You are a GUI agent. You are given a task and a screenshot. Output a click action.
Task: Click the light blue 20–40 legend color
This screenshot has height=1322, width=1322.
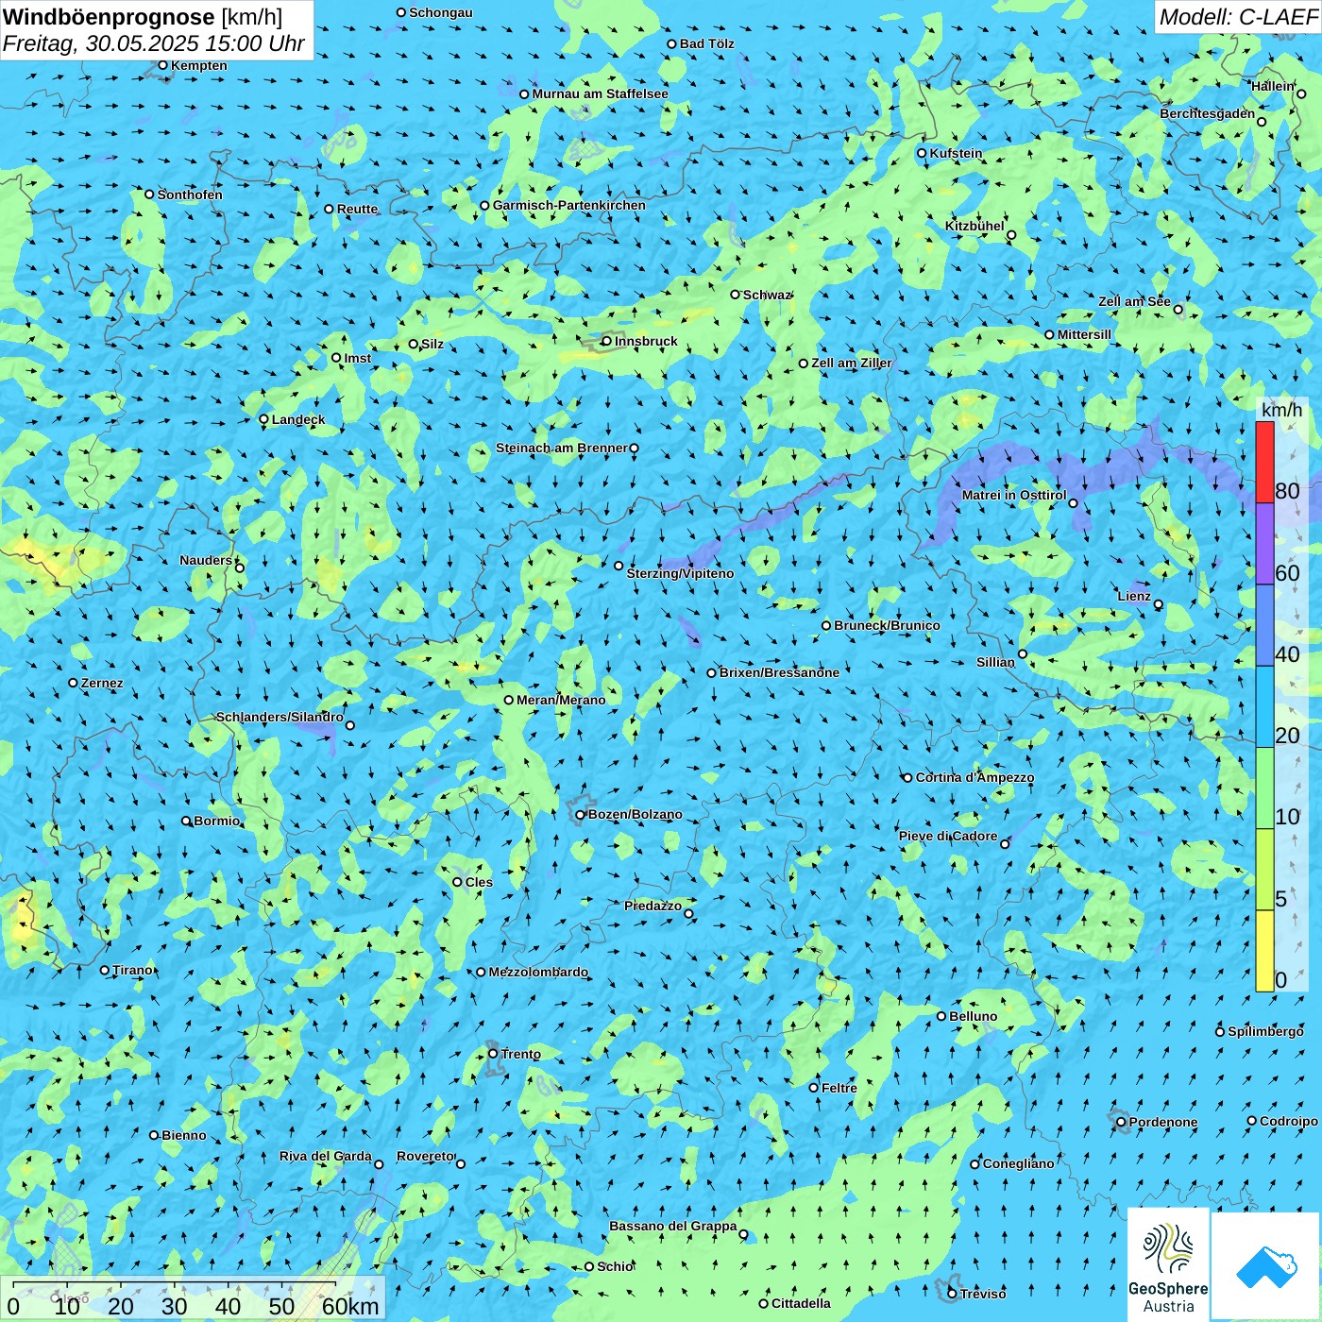point(1264,707)
